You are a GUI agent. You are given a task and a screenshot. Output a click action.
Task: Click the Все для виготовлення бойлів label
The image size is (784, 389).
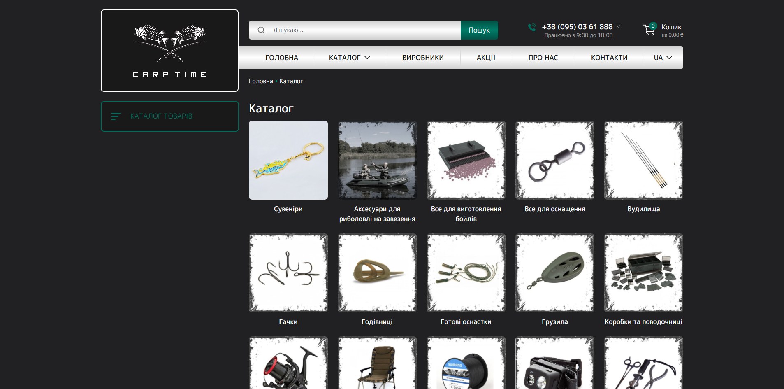pos(466,214)
